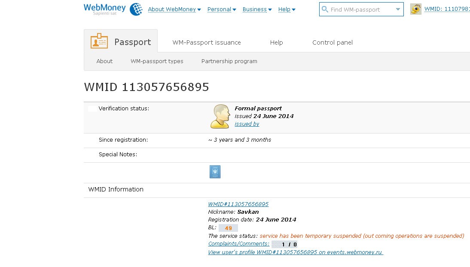The width and height of the screenshot is (470, 267).
Task: Click the Passport ID card icon
Action: tap(99, 41)
